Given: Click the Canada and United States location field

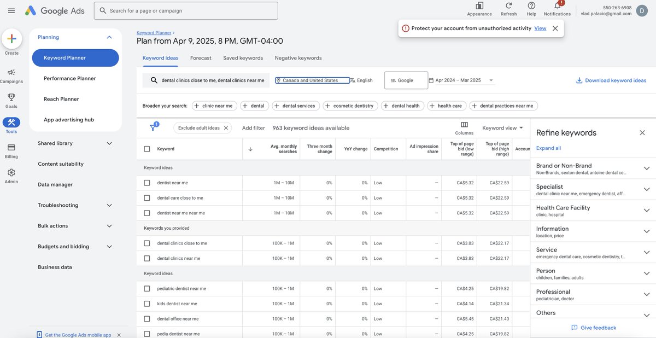Looking at the screenshot, I should click(x=312, y=80).
